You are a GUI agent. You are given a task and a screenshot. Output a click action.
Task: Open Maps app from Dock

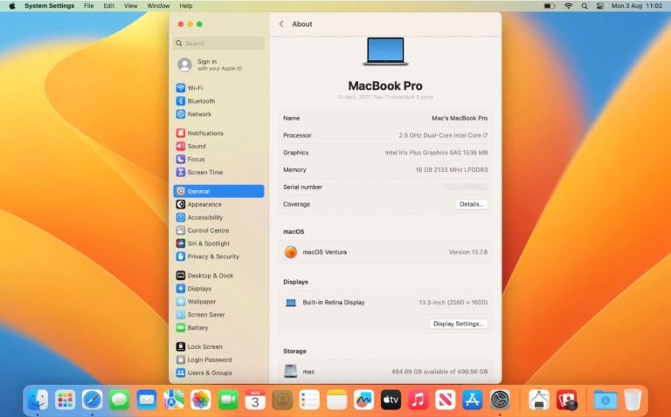coord(174,400)
